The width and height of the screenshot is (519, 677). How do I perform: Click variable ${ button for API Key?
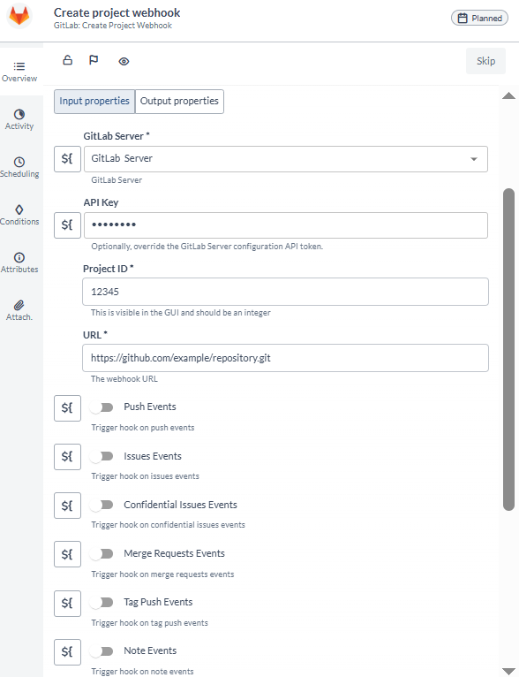pyautogui.click(x=67, y=225)
